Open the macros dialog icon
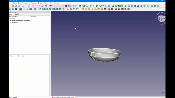Image resolution: width=175 pixels, height=98 pixels. [72, 6]
